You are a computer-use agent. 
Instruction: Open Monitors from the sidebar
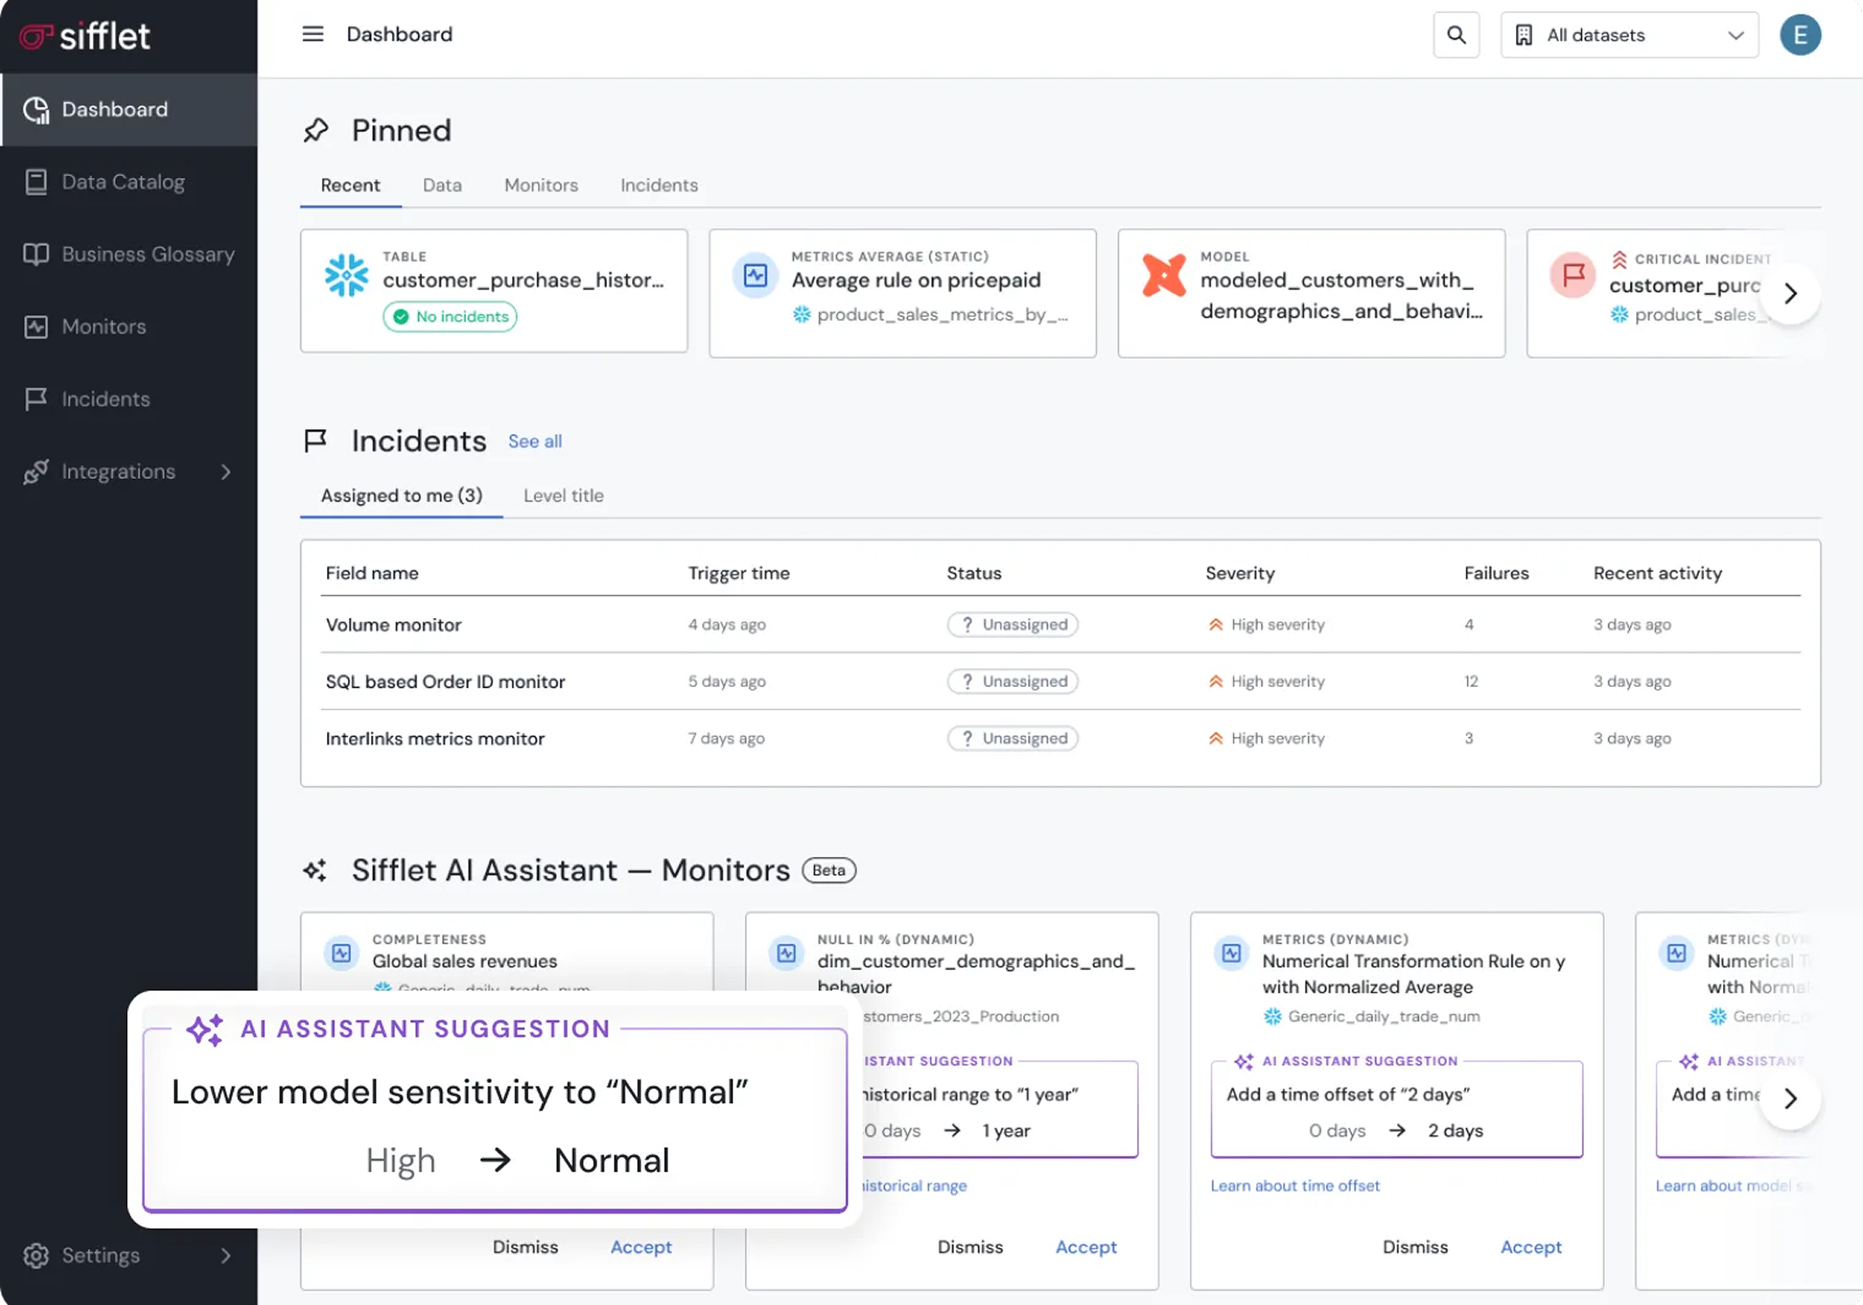click(104, 327)
